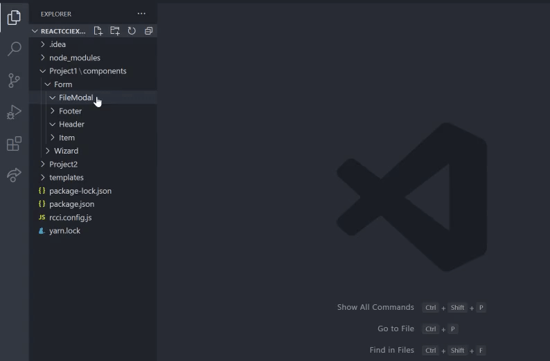Viewport: 550px width, 361px height.
Task: Expand the templates folder chevron
Action: [43, 178]
